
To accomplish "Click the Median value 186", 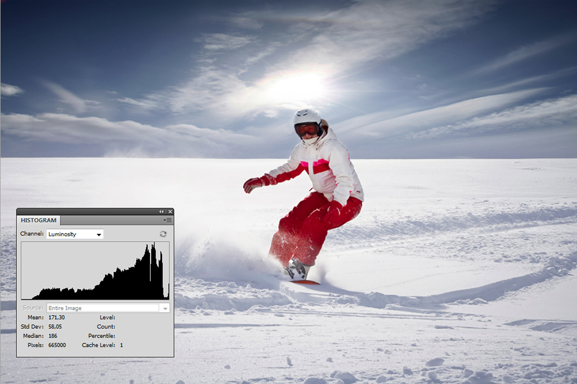I will (x=53, y=336).
